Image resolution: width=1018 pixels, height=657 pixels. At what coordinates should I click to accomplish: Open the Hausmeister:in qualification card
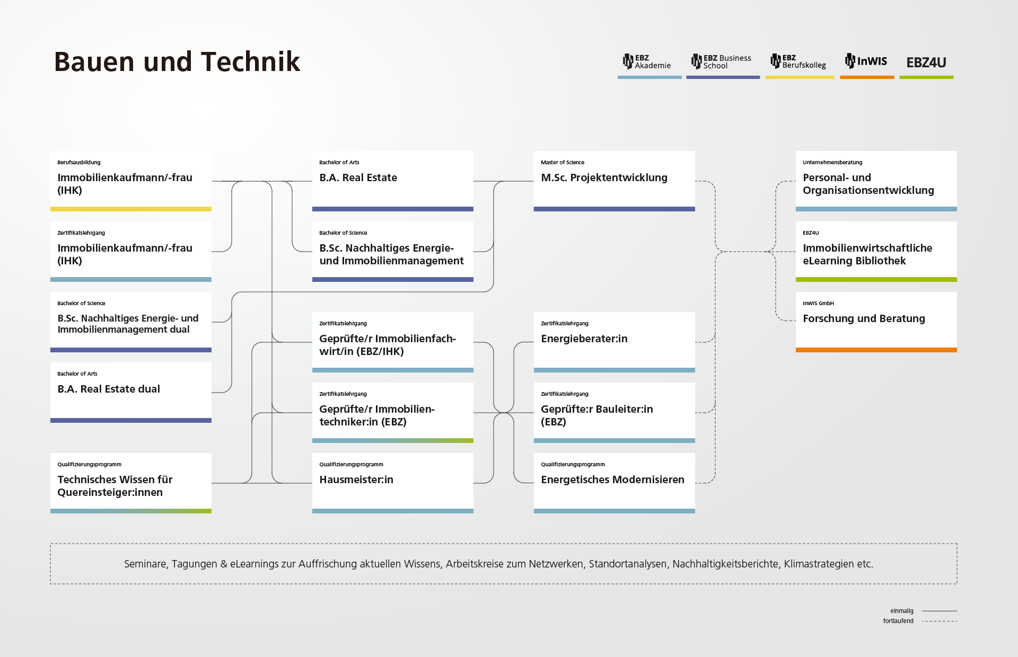(x=393, y=483)
